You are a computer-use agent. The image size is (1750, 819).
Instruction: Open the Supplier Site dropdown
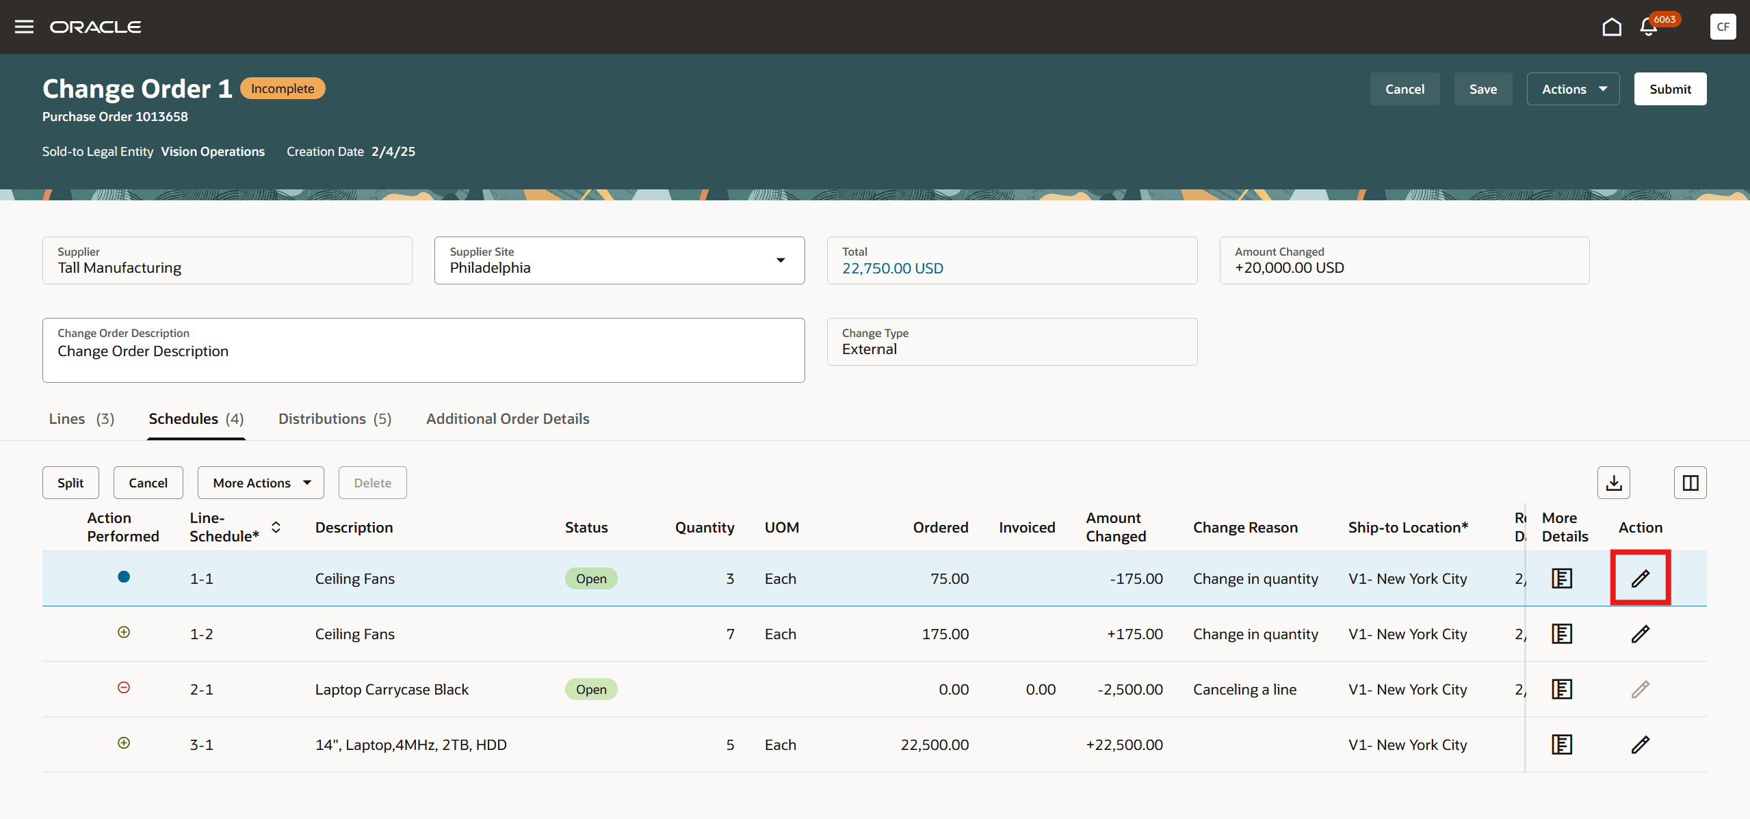[x=780, y=260]
